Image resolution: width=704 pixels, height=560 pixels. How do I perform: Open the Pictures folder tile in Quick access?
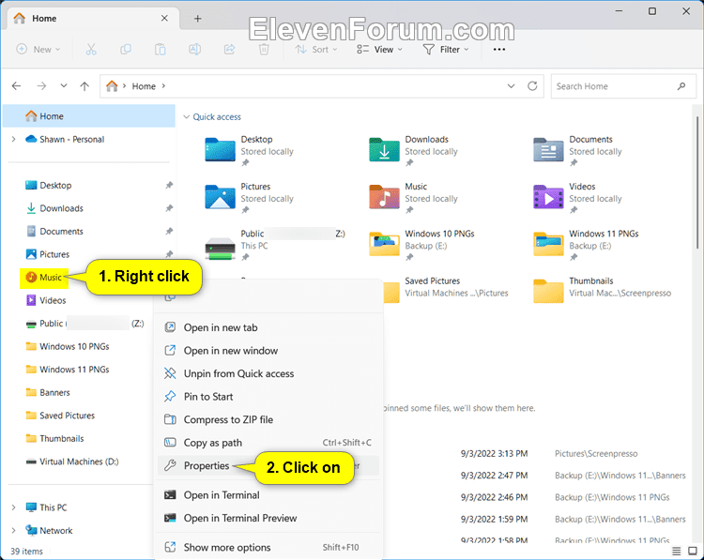(250, 198)
